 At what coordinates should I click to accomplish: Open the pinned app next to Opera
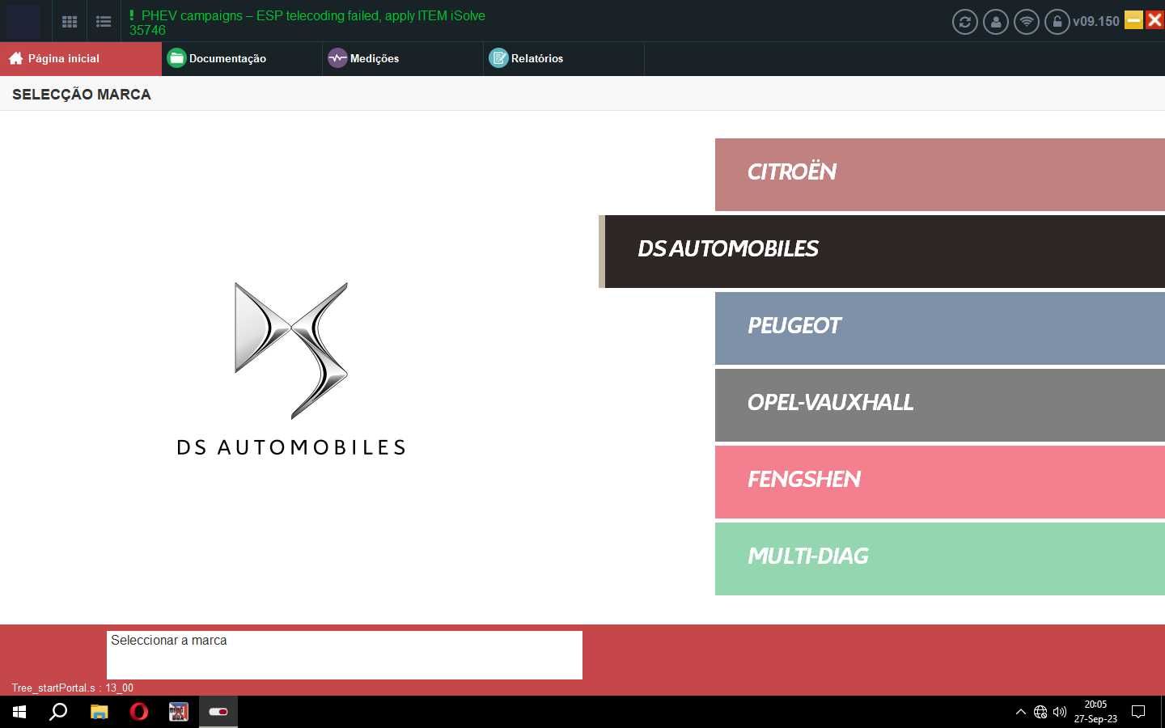(x=178, y=712)
